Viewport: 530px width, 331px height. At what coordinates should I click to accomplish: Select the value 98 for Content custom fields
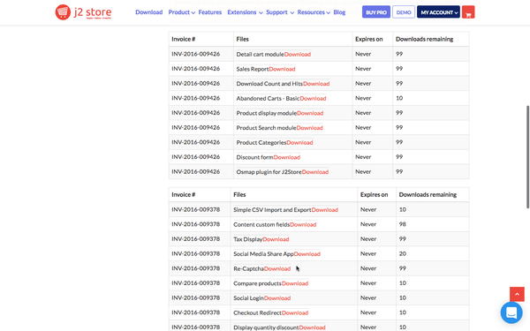(402, 224)
